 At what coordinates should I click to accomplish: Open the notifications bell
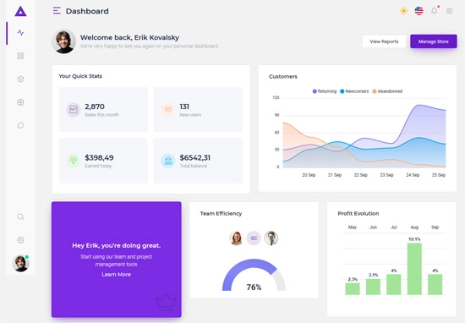(x=435, y=11)
